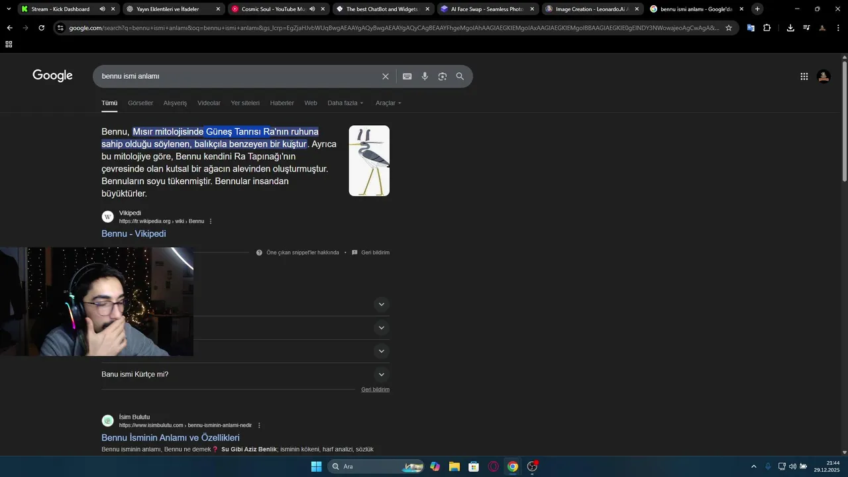Open the Chrome downloads icon
848x477 pixels.
(790, 28)
